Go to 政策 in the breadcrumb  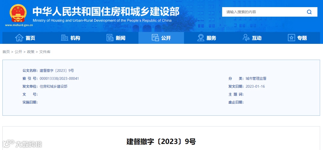(31, 52)
